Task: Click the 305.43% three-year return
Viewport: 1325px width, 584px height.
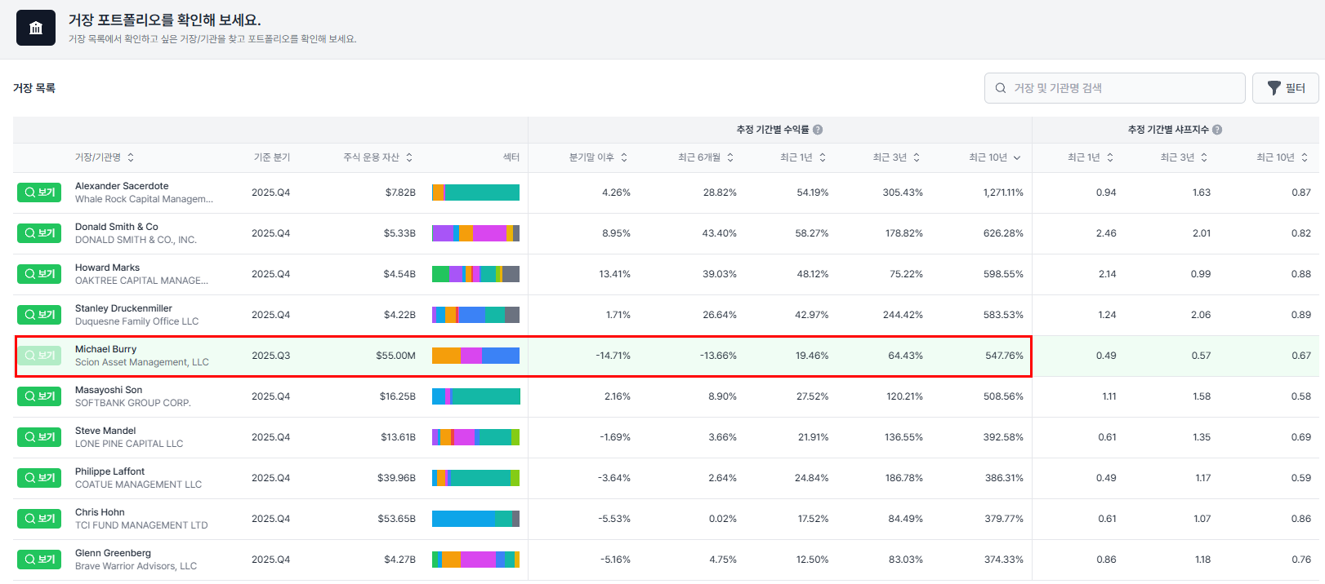Action: (903, 192)
